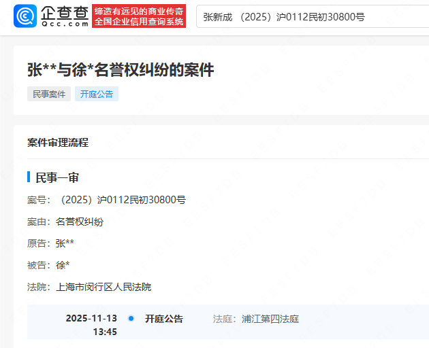Select the 案件审理流程 section tab

tap(58, 143)
